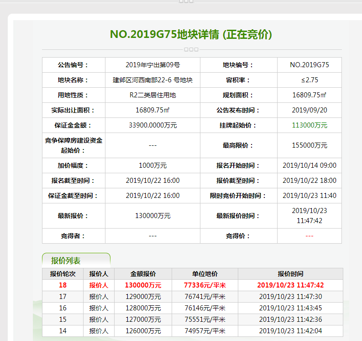The image size is (362, 341).
Task: Click the 竞争保障房建设资金起始价 label
Action: [x=73, y=145]
